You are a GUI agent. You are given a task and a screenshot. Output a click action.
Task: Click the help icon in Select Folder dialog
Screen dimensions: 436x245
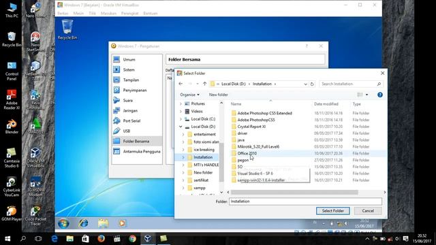point(380,95)
